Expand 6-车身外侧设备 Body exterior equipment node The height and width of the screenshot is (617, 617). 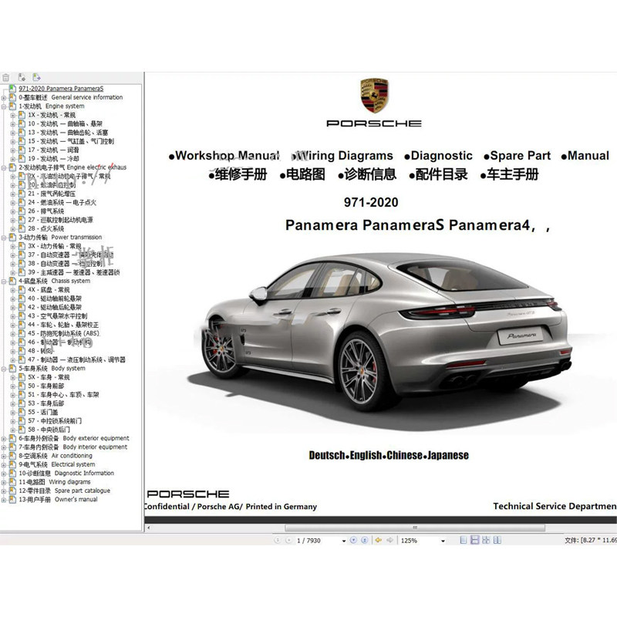pyautogui.click(x=4, y=439)
